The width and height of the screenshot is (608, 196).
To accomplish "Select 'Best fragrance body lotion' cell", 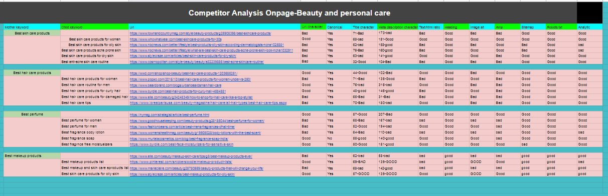I will pyautogui.click(x=94, y=132).
